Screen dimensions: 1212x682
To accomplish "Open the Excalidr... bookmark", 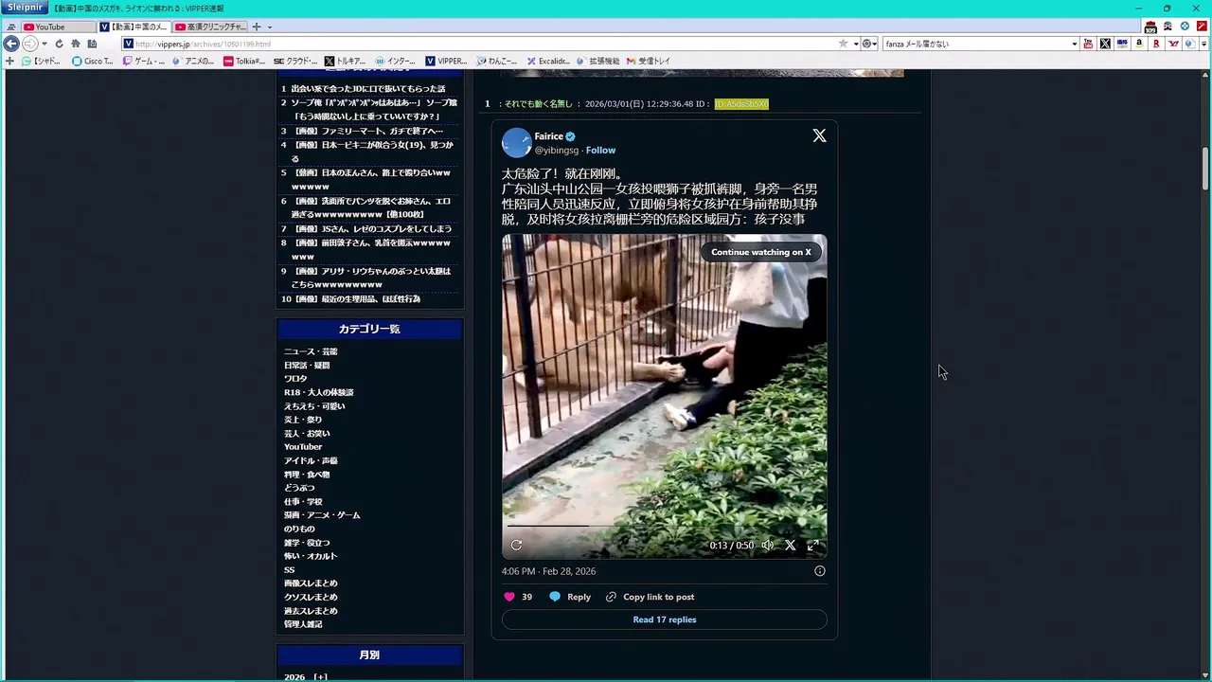I will [x=547, y=61].
